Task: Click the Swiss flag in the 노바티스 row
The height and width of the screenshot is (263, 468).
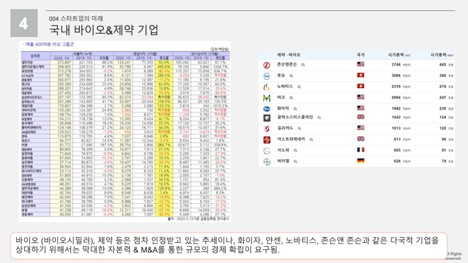Action: tap(361, 86)
